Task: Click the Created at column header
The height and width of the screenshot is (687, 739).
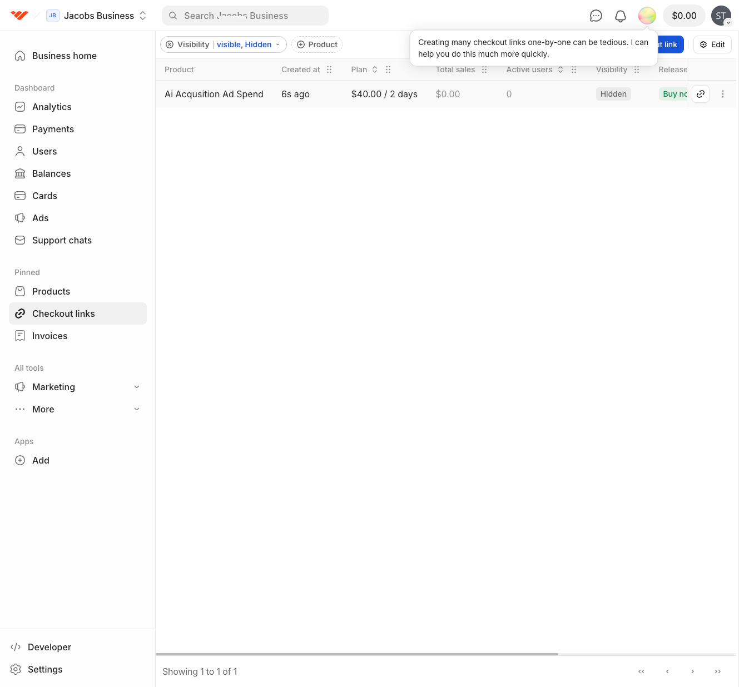Action: click(x=301, y=69)
